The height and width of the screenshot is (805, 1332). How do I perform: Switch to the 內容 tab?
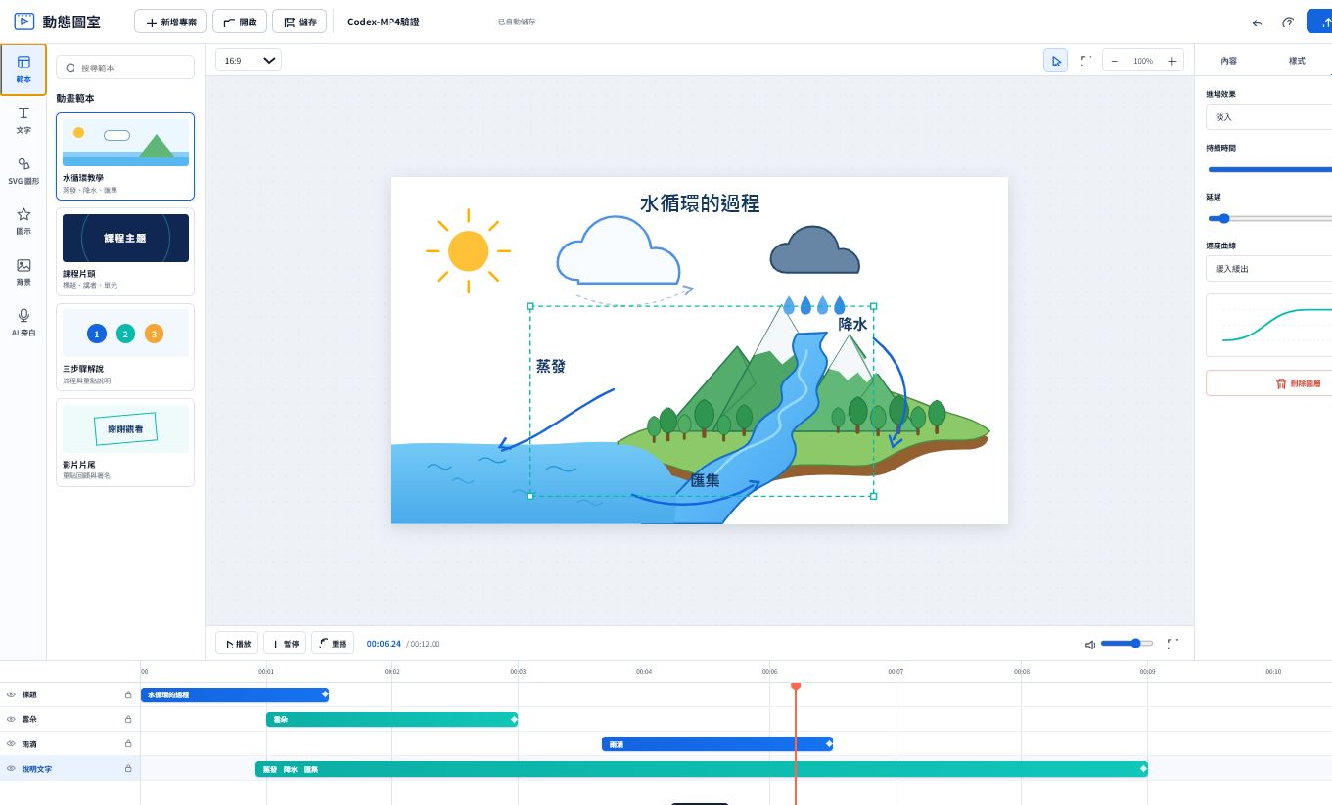(x=1228, y=61)
